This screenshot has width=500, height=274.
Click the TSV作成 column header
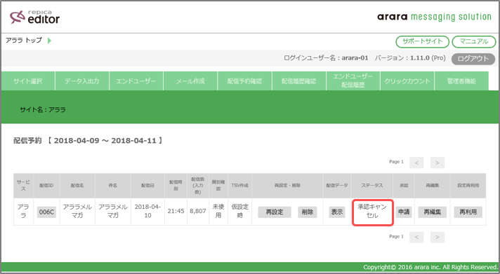(x=239, y=186)
